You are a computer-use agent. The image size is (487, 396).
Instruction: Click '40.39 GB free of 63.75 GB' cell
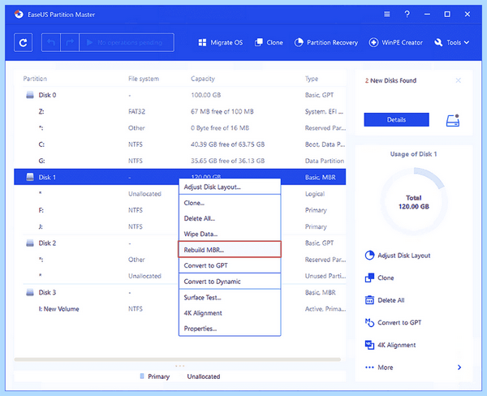[227, 144]
